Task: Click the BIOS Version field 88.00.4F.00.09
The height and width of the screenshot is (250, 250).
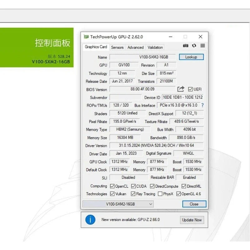Action: 142,89
